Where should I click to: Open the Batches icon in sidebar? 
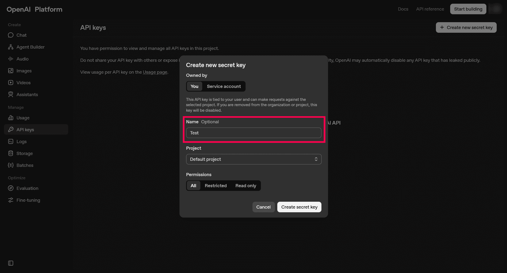click(x=11, y=165)
